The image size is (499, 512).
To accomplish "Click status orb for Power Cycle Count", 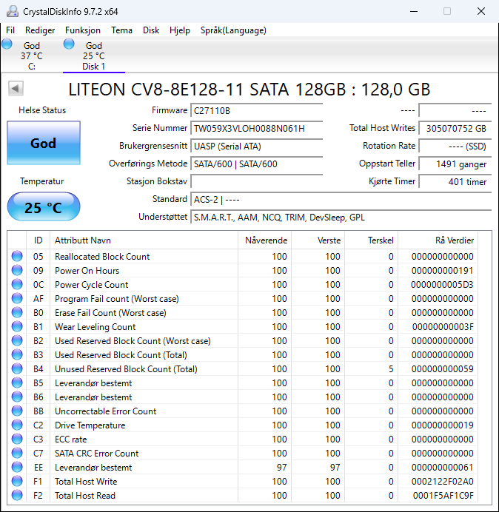I will [x=17, y=284].
